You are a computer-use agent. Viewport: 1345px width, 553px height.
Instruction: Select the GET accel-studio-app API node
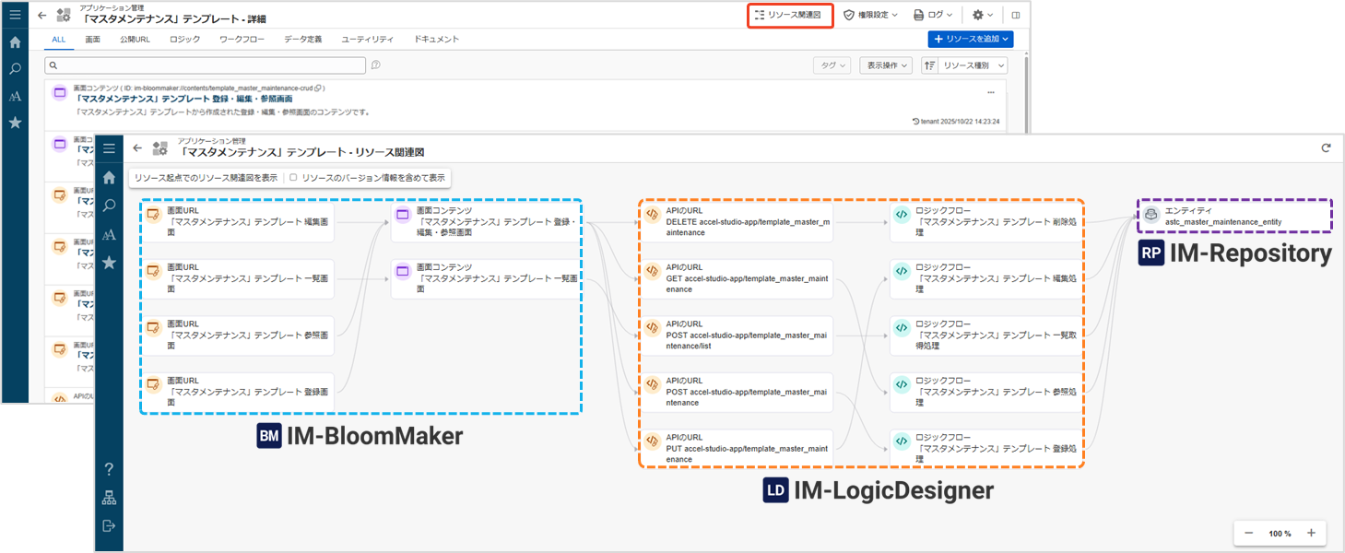737,278
